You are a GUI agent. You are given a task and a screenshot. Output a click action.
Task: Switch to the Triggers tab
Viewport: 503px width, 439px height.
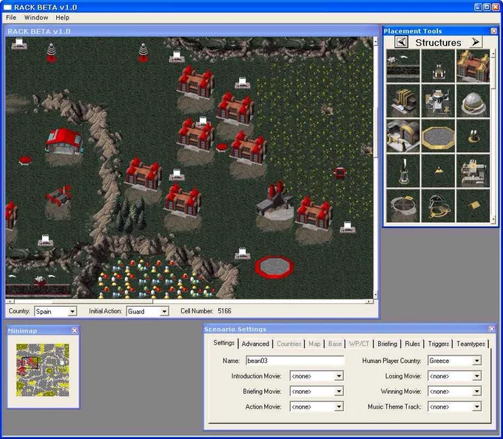click(x=438, y=344)
